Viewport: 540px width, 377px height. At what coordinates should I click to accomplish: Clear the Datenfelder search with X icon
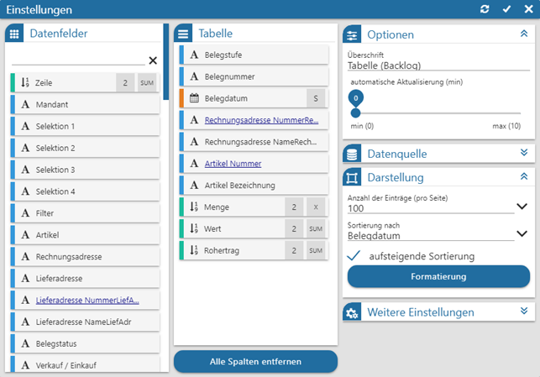pyautogui.click(x=153, y=60)
